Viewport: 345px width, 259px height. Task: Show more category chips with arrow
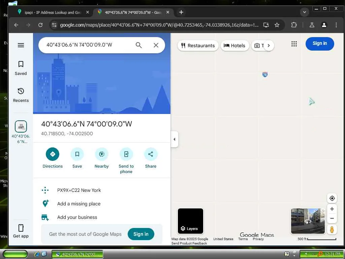point(269,46)
